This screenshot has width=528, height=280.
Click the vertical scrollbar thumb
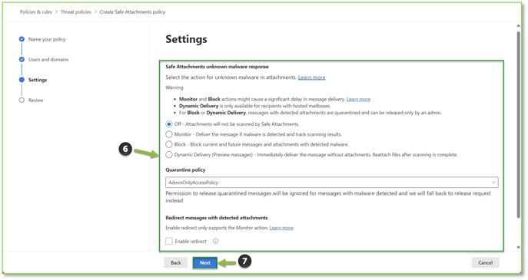tap(519, 124)
